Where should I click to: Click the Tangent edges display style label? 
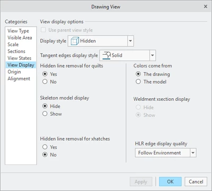pyautogui.click(x=69, y=55)
